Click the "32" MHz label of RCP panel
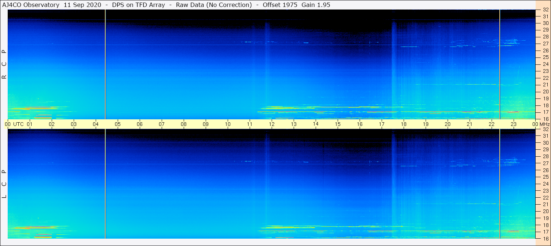551x246 pixels. 546,10
